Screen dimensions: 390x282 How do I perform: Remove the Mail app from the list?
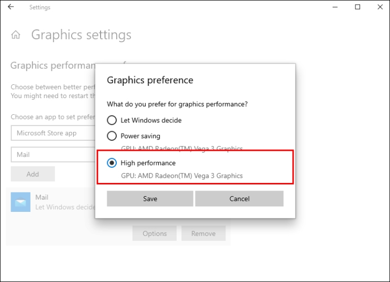(203, 234)
